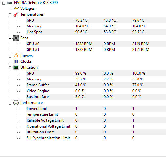Expand the Voltages section
Image resolution: width=166 pixels, height=157 pixels.
10,9
